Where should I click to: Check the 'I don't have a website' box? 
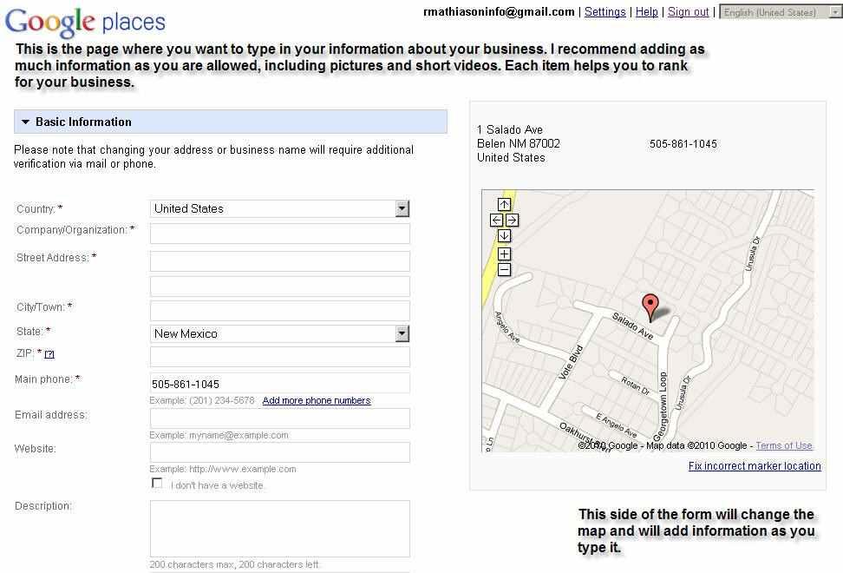click(157, 484)
